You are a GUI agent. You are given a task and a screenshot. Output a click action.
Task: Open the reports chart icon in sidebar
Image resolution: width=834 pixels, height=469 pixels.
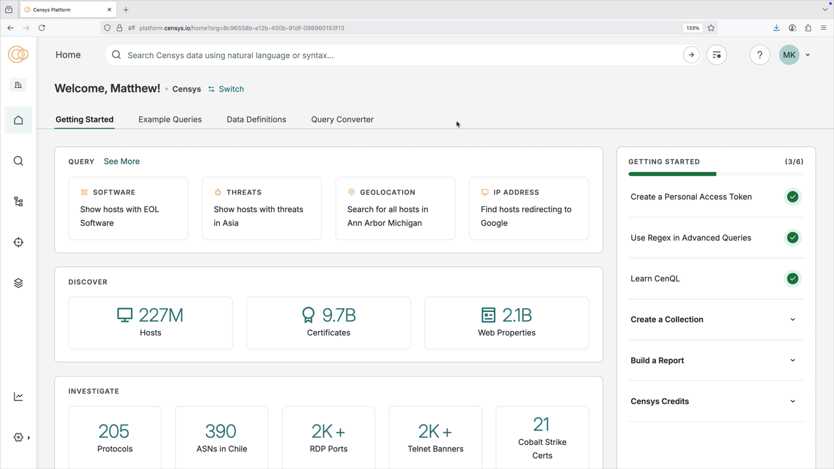point(18,397)
